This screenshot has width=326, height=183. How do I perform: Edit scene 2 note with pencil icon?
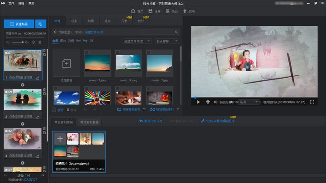pos(38,117)
